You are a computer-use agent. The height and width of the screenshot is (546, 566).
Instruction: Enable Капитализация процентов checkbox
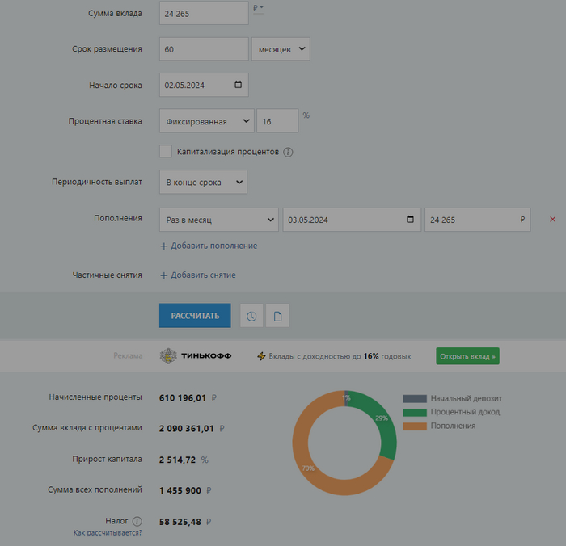[166, 152]
